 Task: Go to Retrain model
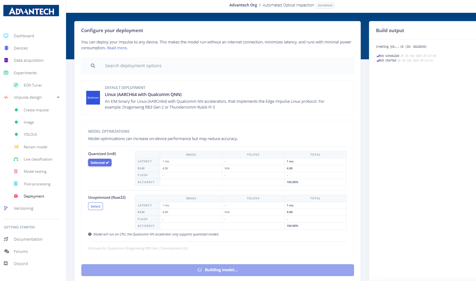pos(35,147)
